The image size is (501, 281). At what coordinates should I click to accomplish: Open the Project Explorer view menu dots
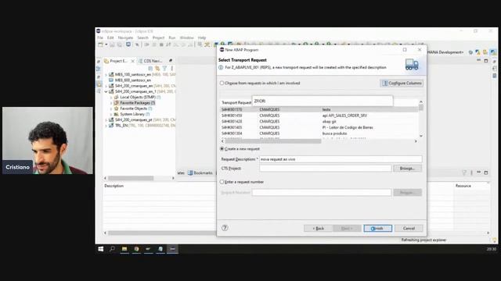tap(172, 68)
